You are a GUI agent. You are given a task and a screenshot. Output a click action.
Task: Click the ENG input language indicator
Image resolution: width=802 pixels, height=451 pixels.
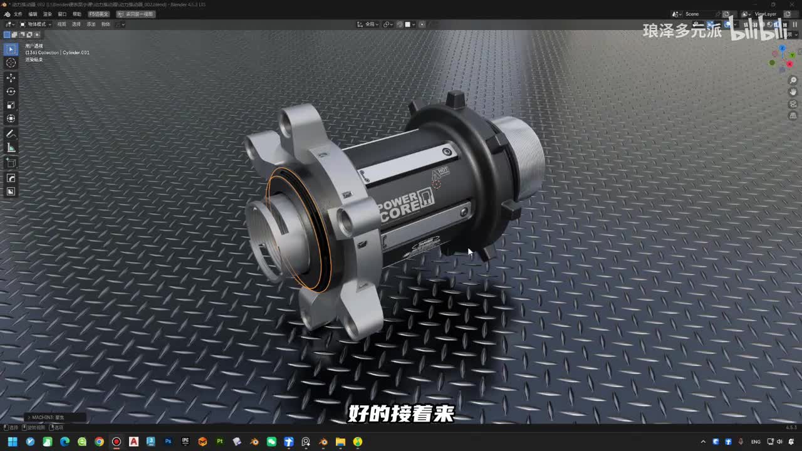(x=756, y=442)
